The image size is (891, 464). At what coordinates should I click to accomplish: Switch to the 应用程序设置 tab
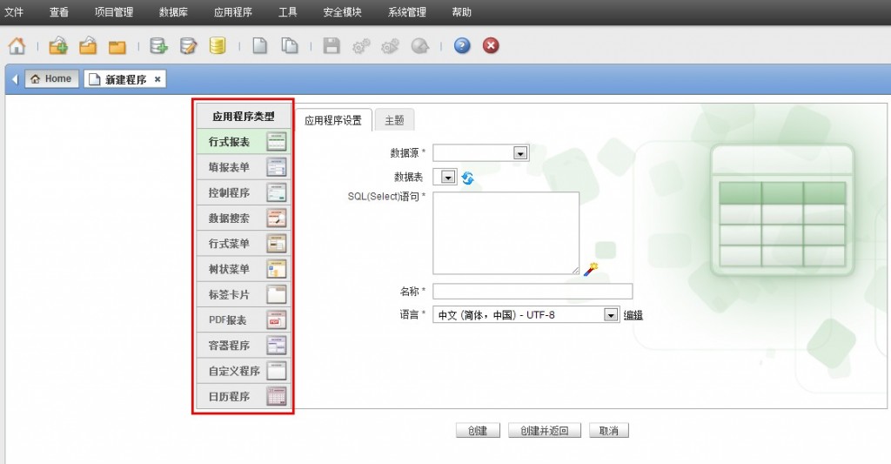tap(333, 120)
